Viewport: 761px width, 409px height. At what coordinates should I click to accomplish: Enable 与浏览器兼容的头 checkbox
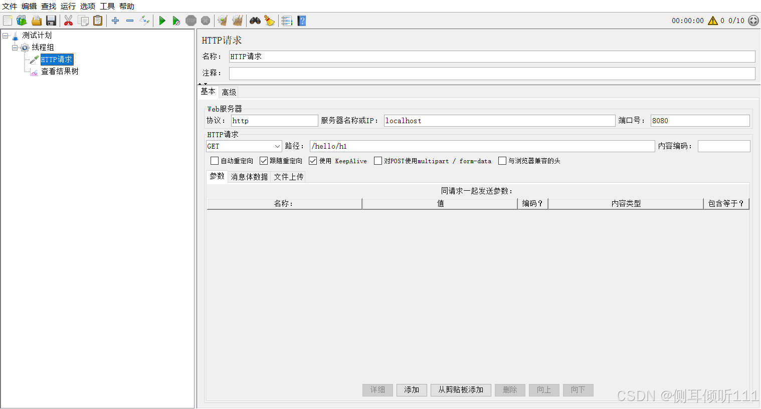pos(502,161)
